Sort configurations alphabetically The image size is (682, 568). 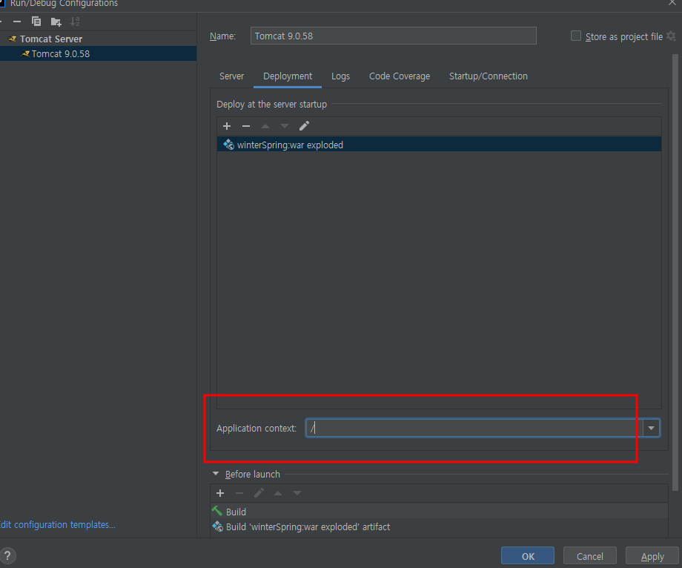point(75,22)
